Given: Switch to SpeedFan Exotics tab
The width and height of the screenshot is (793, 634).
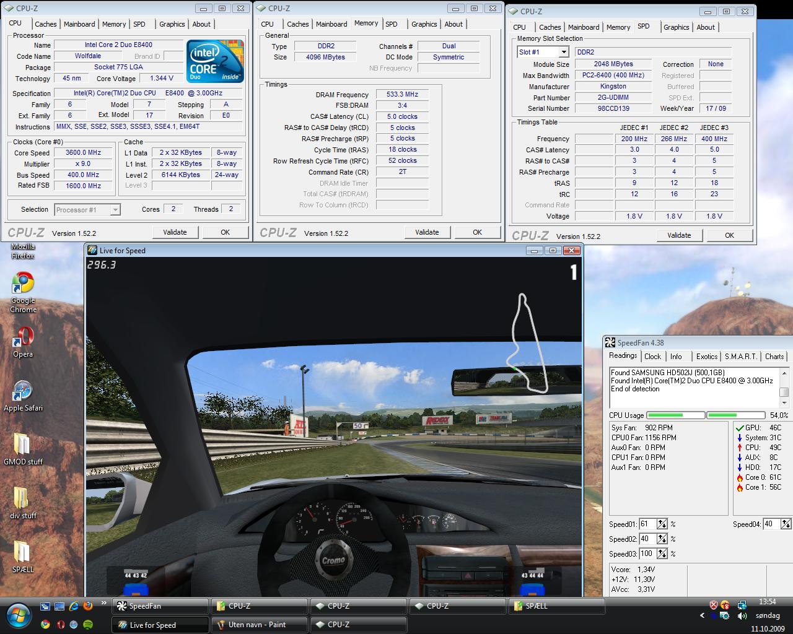Looking at the screenshot, I should coord(707,357).
